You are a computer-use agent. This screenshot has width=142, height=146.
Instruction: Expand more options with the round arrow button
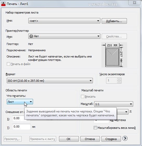click(125, 138)
